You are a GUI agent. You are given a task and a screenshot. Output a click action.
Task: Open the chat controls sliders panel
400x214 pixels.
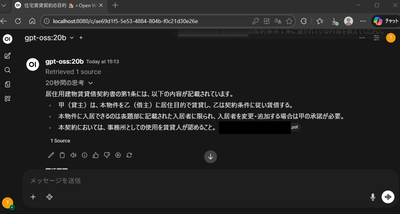point(376,38)
